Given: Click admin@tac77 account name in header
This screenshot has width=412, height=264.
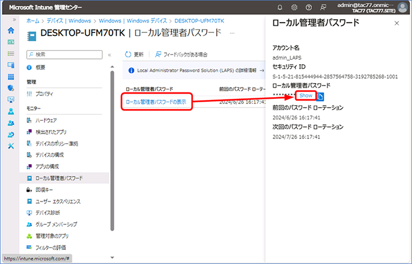Looking at the screenshot, I should 366,5.
